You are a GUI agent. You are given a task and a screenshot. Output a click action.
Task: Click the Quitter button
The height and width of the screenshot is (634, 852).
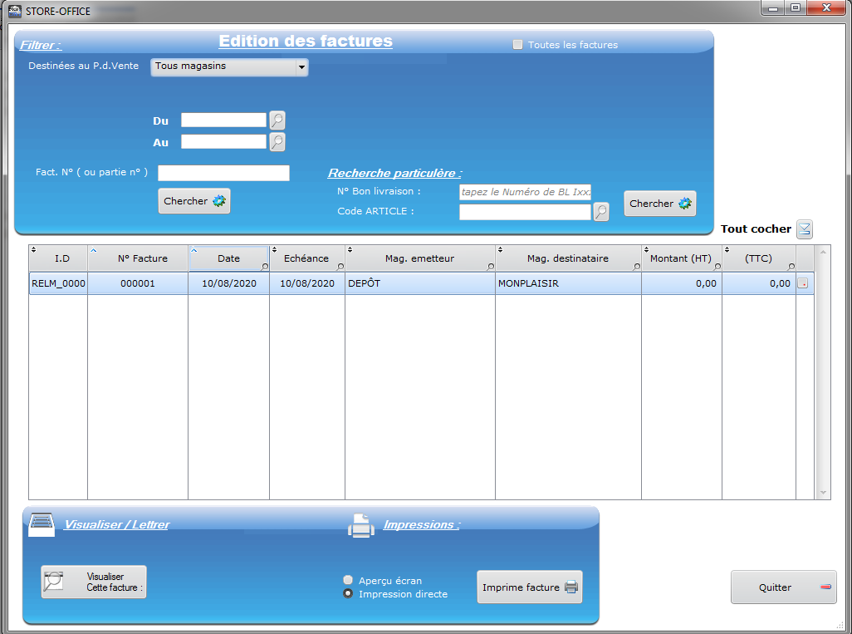click(x=783, y=587)
